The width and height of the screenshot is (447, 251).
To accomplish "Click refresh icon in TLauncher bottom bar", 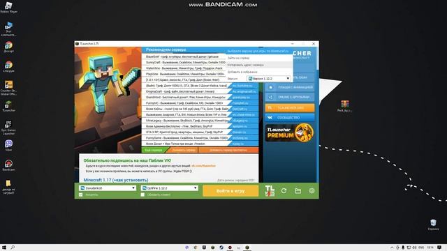I will [x=284, y=190].
